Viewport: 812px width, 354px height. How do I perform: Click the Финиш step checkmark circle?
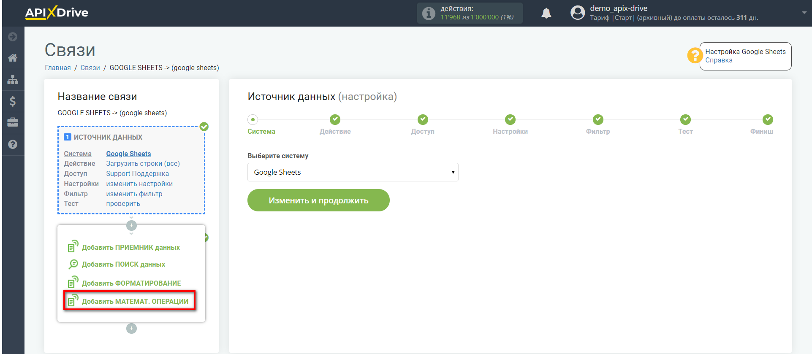point(768,119)
